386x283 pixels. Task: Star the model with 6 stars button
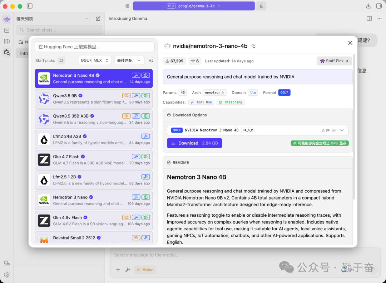pyautogui.click(x=195, y=61)
